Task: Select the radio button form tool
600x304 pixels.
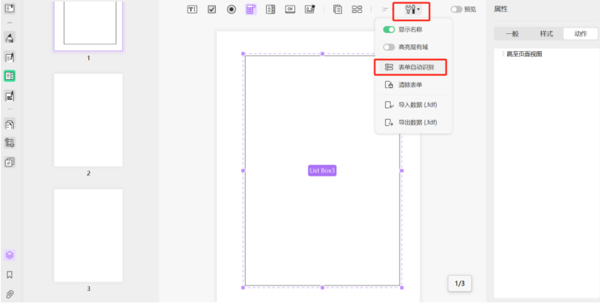Action: point(231,10)
